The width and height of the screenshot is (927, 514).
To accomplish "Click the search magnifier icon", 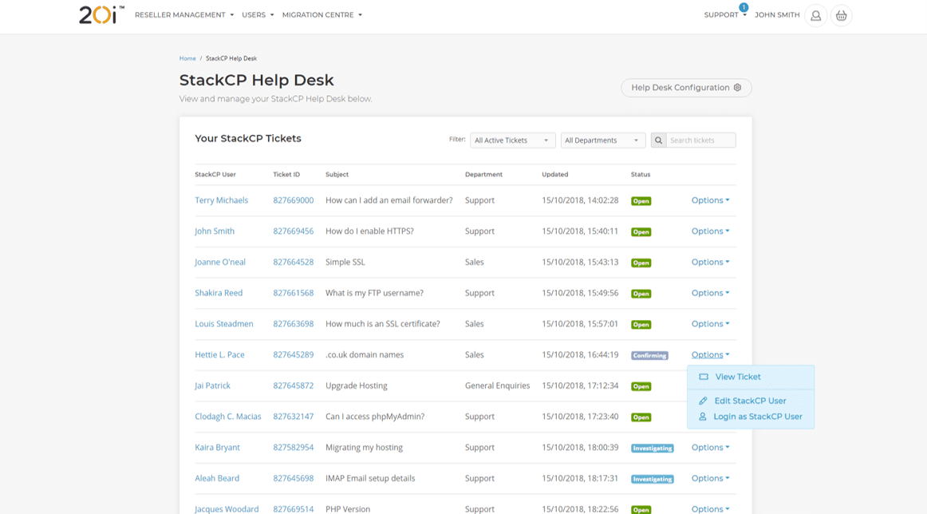I will (x=658, y=140).
